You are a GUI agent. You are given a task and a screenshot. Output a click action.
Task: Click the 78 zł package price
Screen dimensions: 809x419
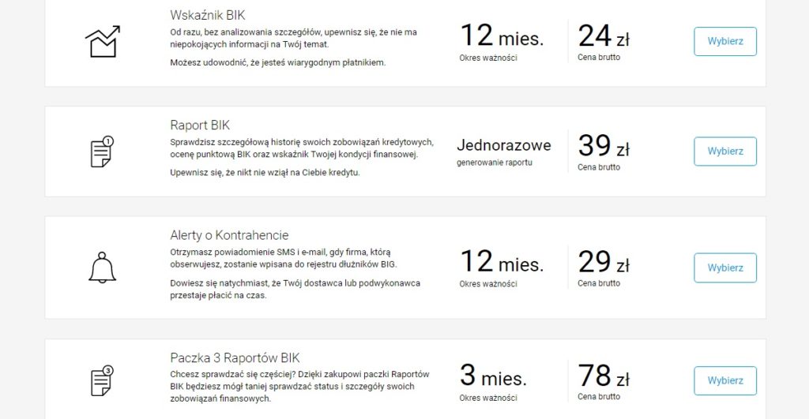(603, 375)
